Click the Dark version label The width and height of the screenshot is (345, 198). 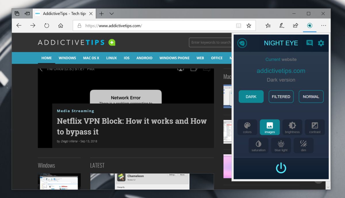point(281,80)
